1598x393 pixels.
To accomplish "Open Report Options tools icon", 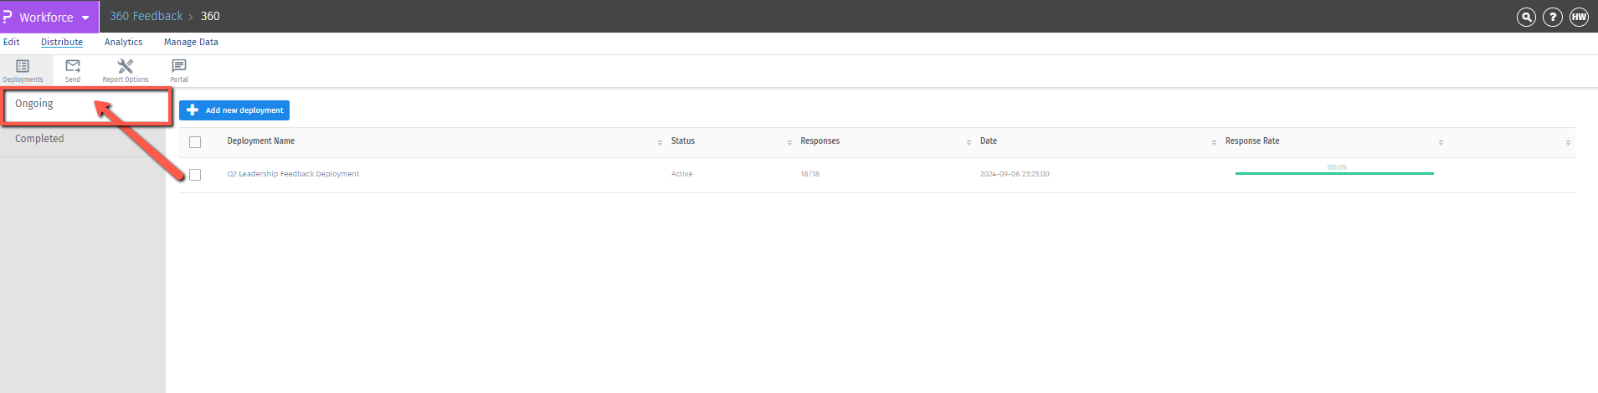I will (126, 66).
